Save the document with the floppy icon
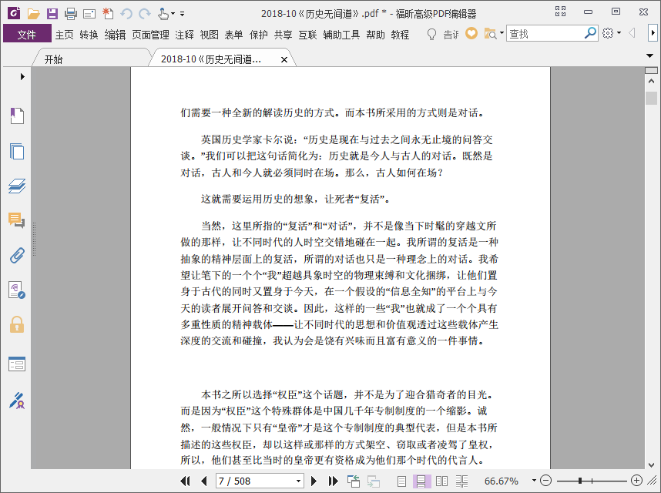 (x=52, y=14)
